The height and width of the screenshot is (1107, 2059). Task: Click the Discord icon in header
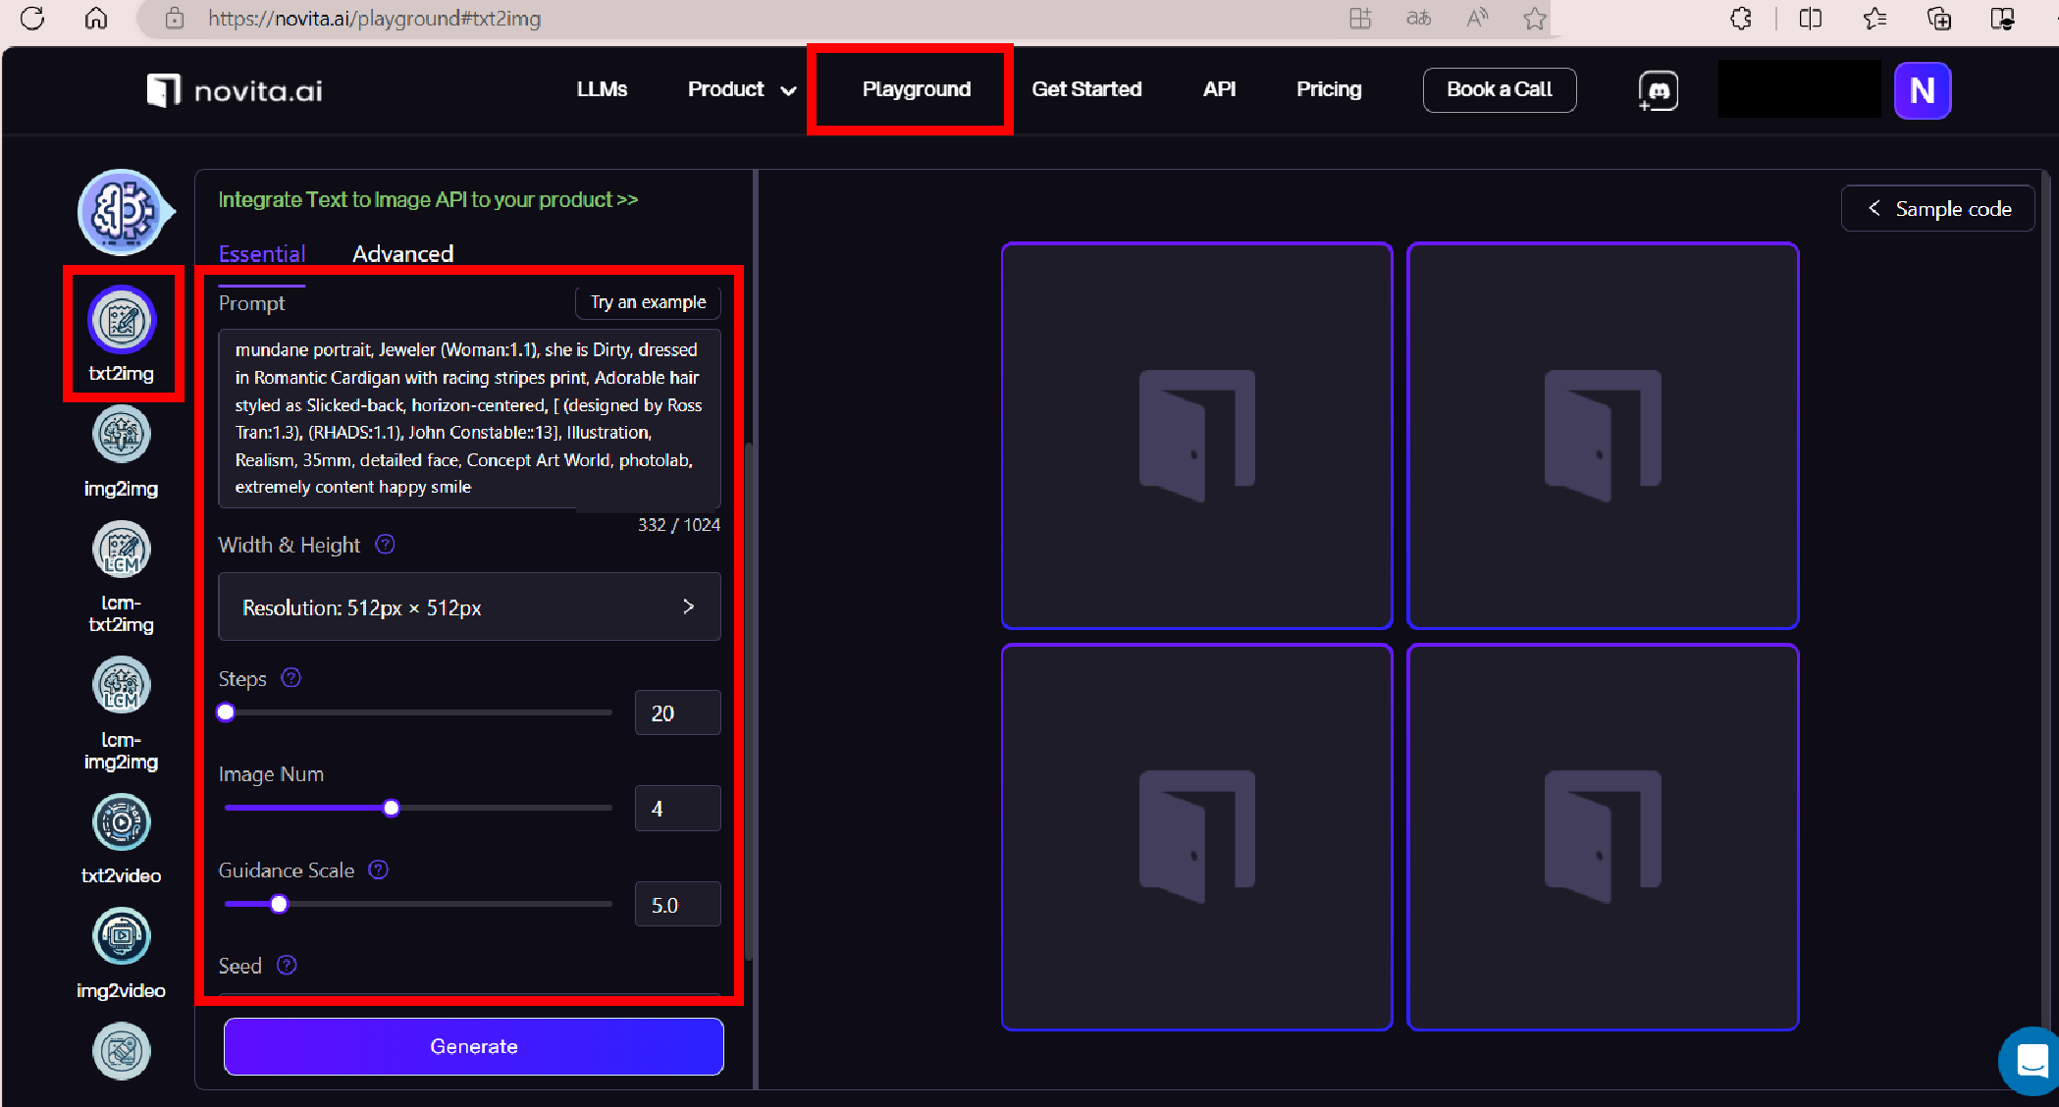point(1659,90)
